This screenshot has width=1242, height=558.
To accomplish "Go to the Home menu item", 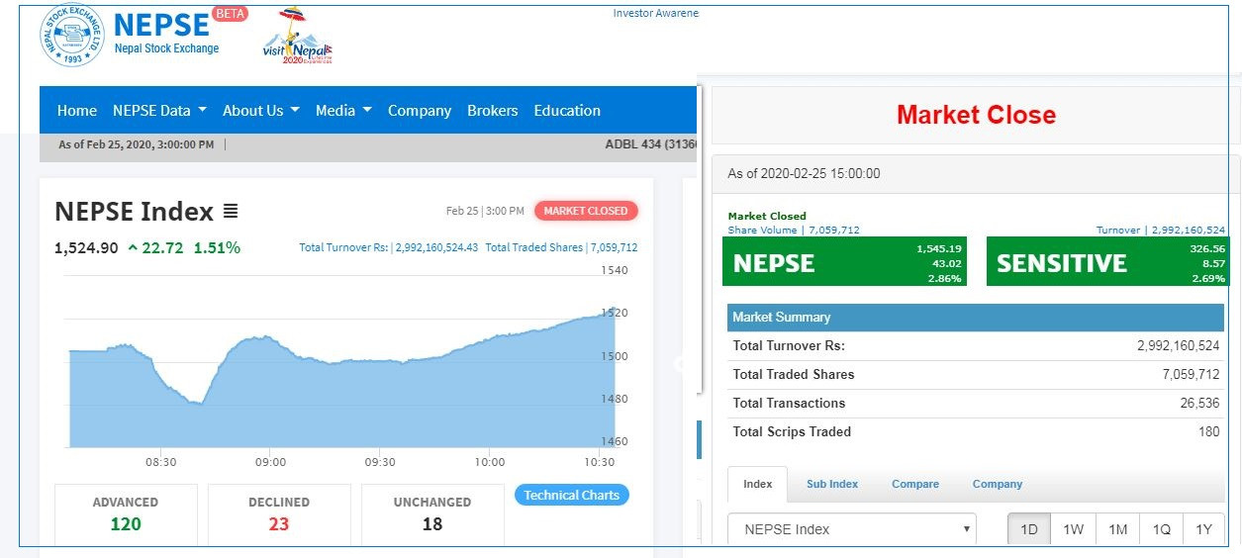I will (77, 111).
